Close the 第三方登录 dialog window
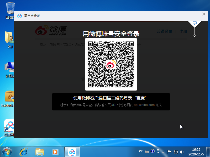 [x=203, y=14]
